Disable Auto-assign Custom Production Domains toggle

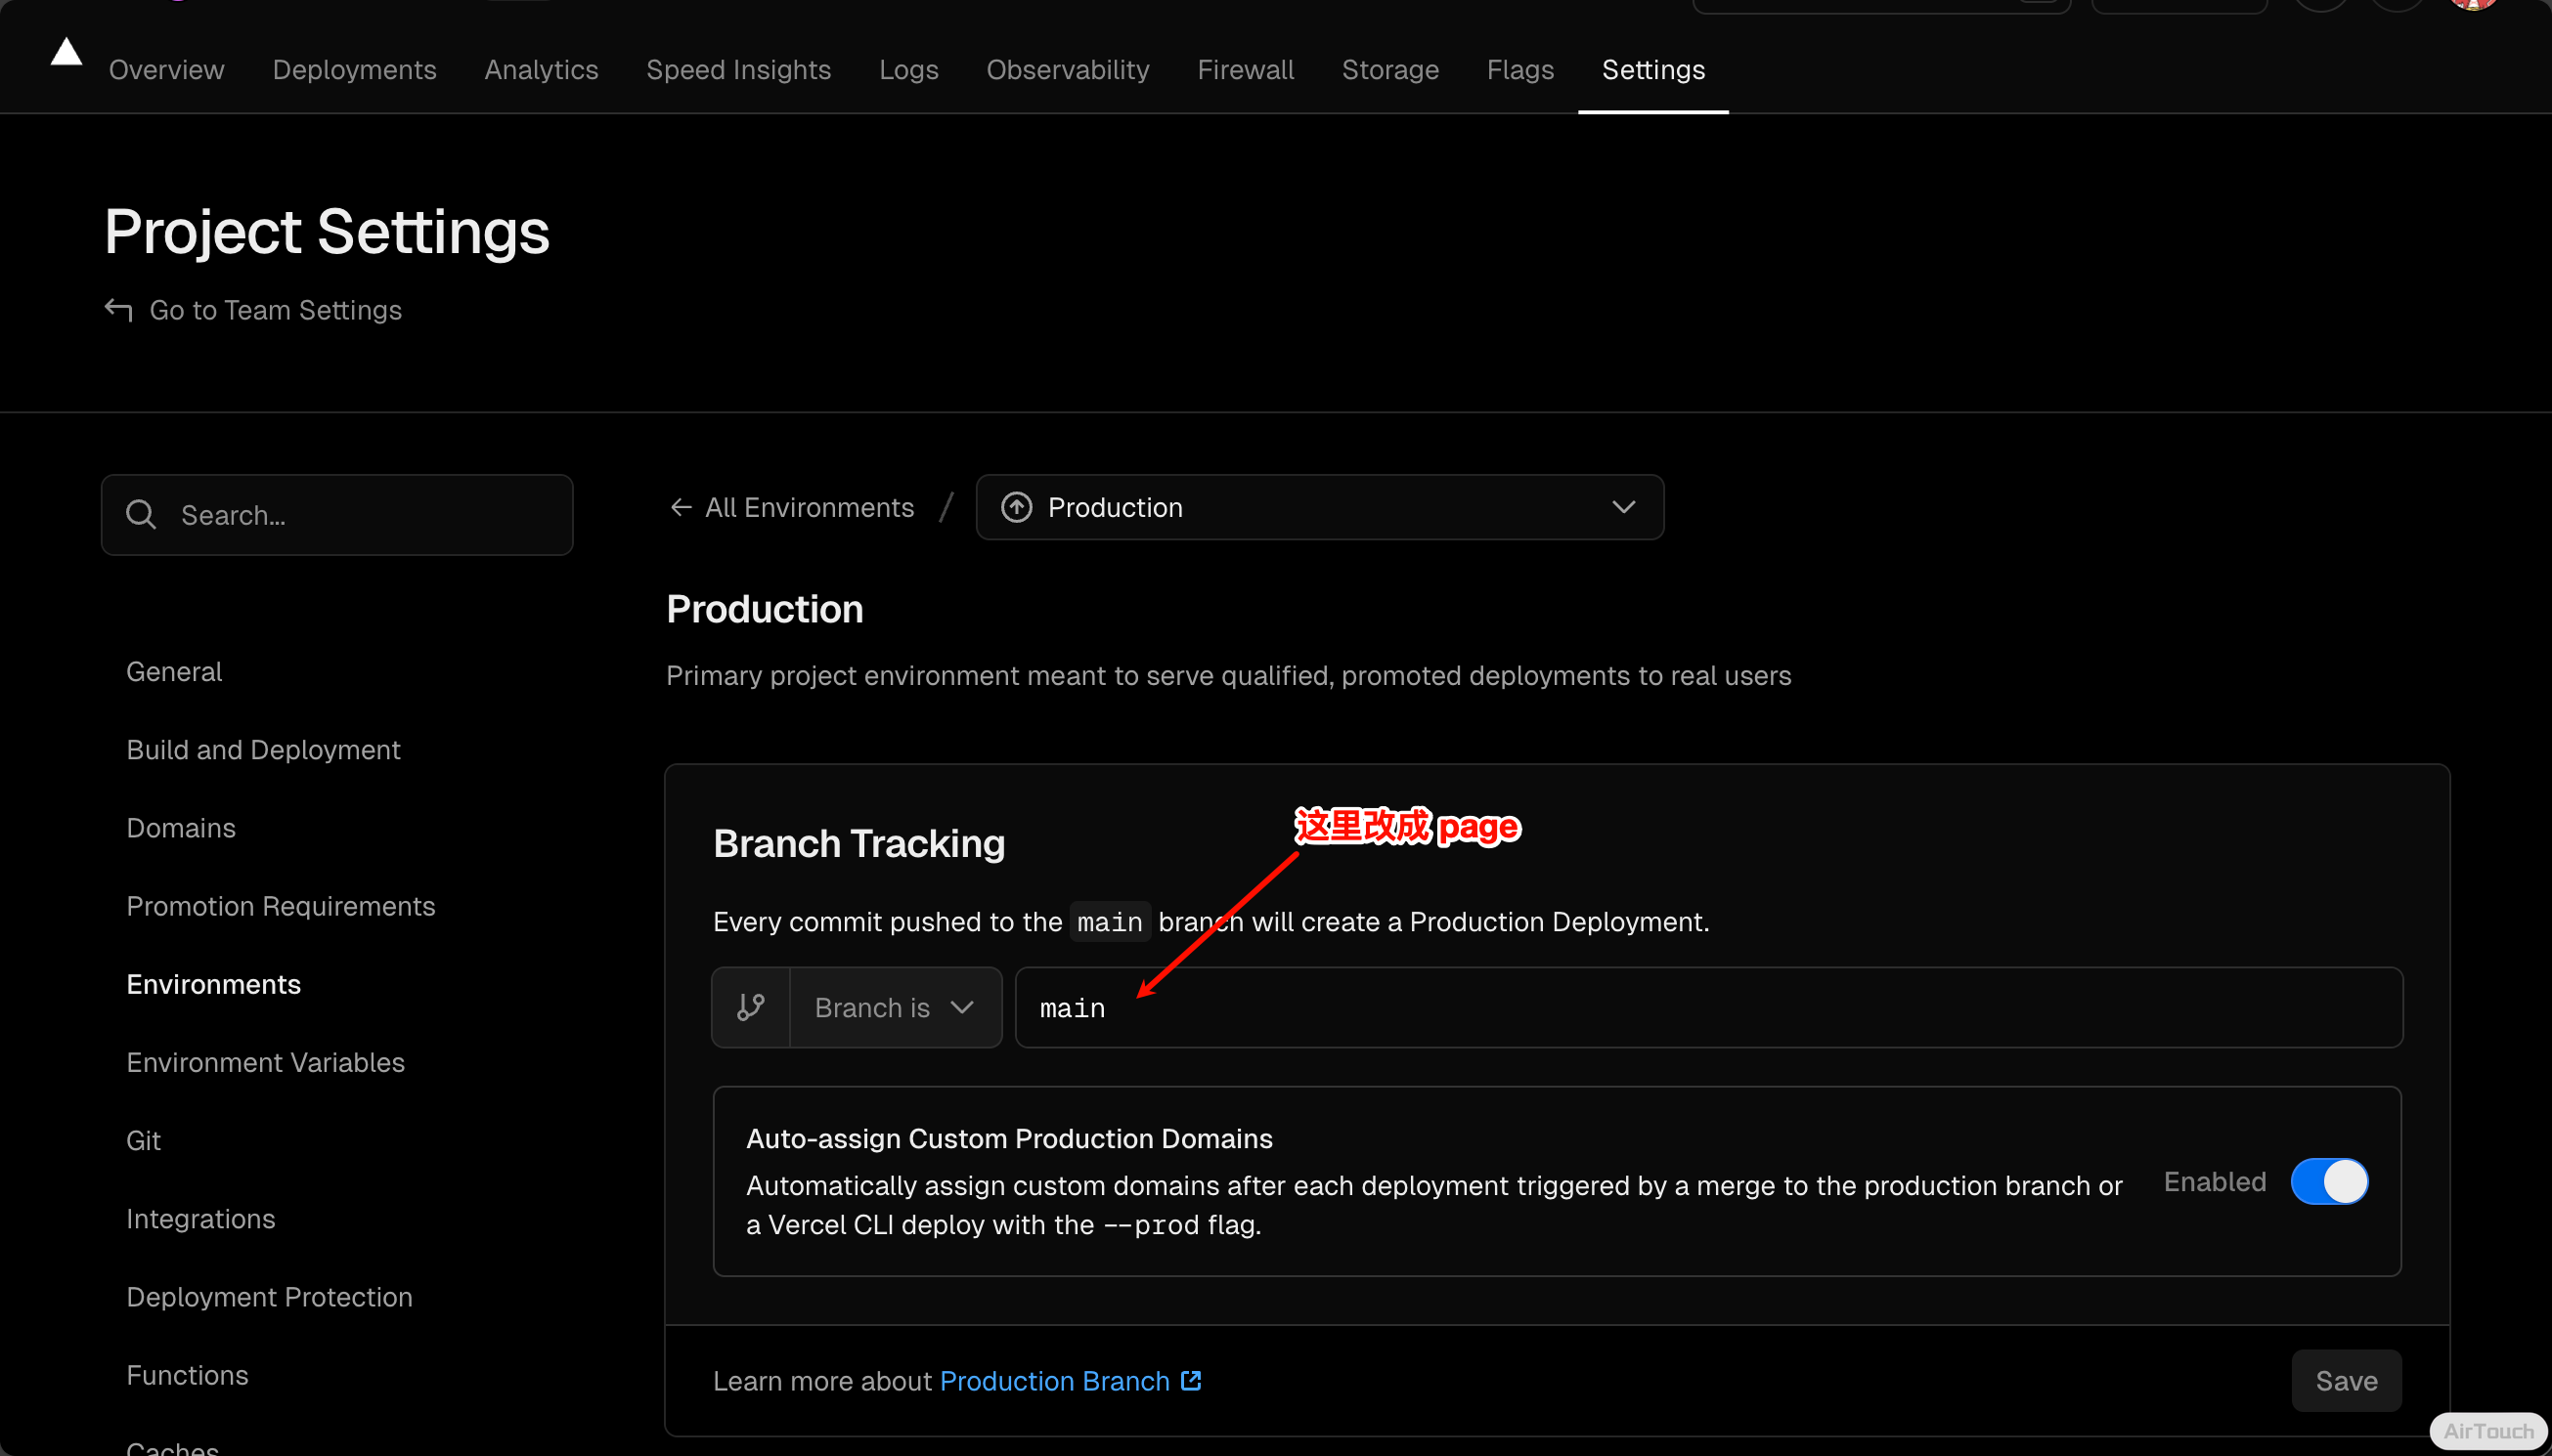pos(2329,1181)
